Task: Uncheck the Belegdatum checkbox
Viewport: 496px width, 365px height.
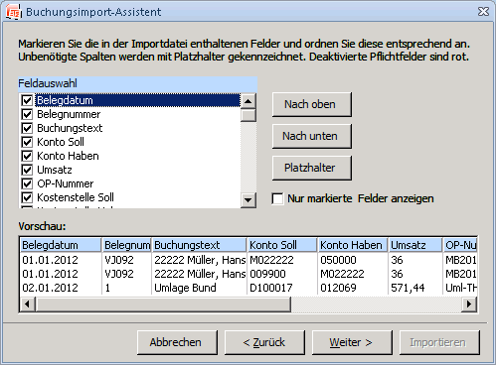Action: (27, 100)
